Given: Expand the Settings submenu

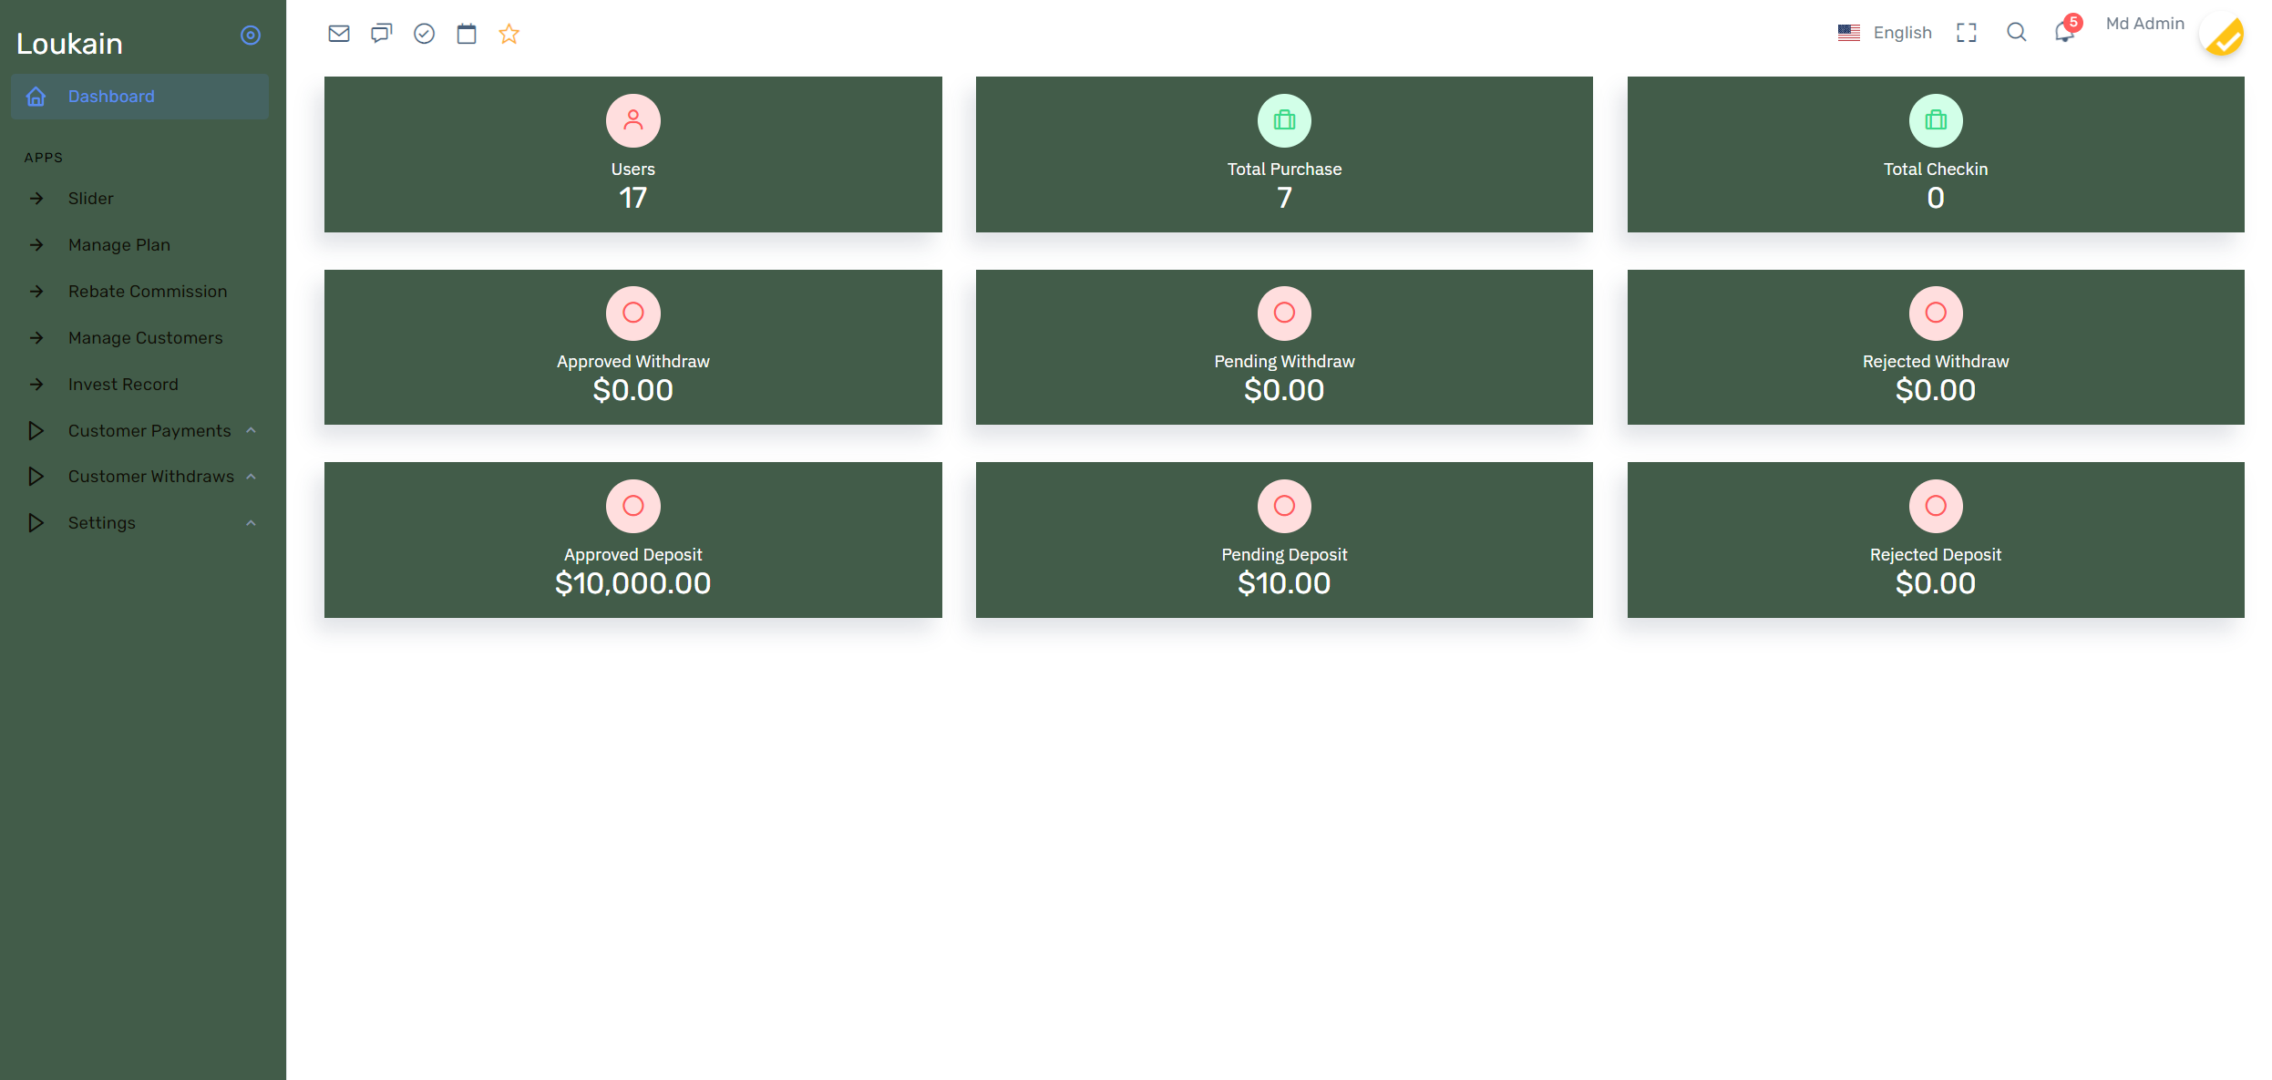Looking at the screenshot, I should [102, 523].
